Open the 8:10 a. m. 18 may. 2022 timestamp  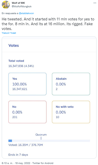coord(16,163)
